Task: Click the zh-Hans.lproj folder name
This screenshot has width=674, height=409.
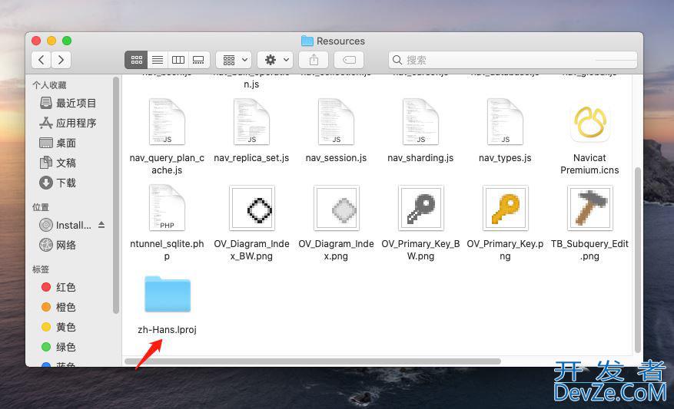Action: click(168, 330)
